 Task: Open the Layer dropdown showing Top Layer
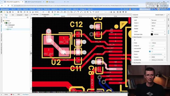coord(158,20)
